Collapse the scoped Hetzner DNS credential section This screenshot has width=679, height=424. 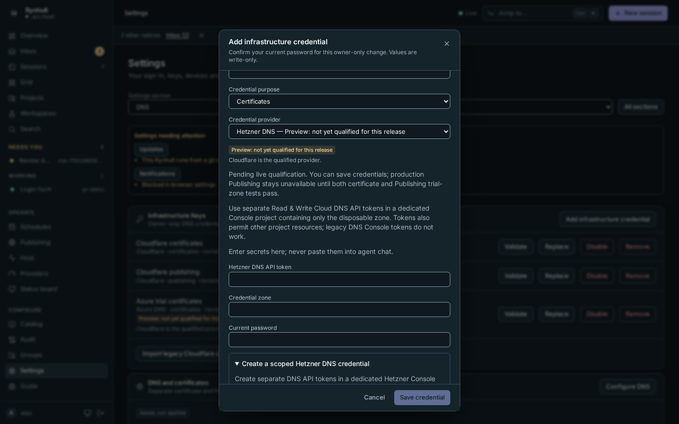[302, 364]
